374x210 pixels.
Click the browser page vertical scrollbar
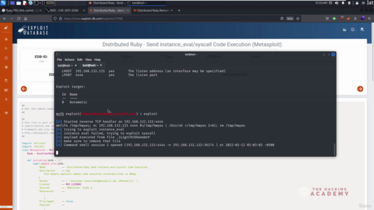tap(373, 52)
